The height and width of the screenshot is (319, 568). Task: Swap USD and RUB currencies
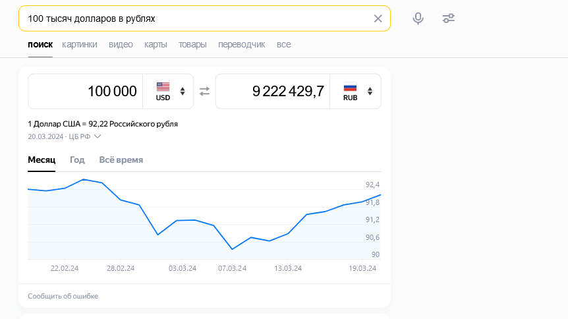point(204,92)
